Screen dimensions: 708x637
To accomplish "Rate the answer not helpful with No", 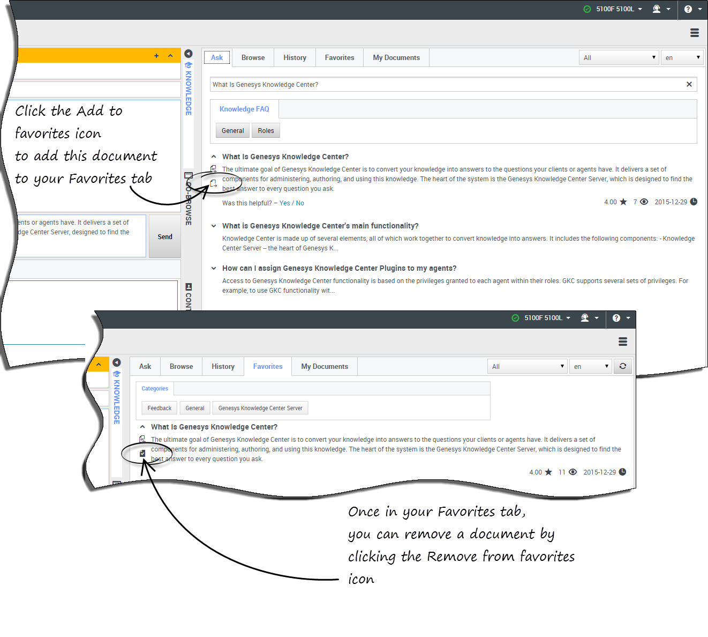I will [300, 203].
